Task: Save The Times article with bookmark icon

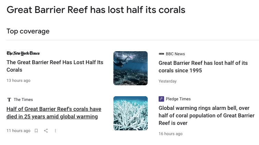Action: (x=36, y=131)
